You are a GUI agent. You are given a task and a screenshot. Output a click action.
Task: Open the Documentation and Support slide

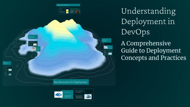coord(83,95)
